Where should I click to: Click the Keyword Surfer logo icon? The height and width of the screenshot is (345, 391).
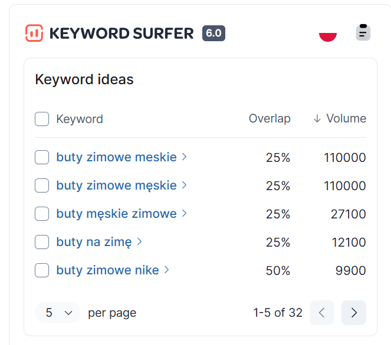(x=34, y=33)
